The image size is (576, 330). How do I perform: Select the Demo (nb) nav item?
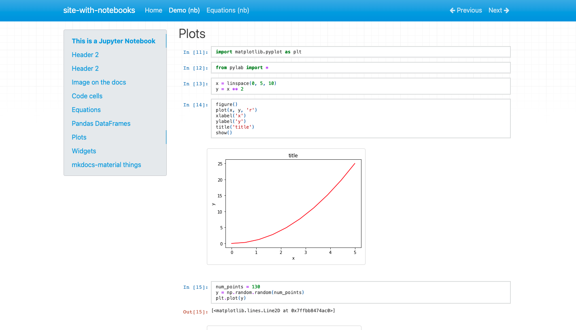[184, 11]
